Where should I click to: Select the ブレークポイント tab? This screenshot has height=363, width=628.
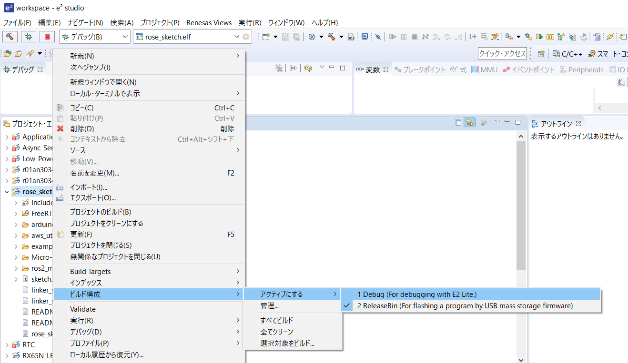pos(420,69)
